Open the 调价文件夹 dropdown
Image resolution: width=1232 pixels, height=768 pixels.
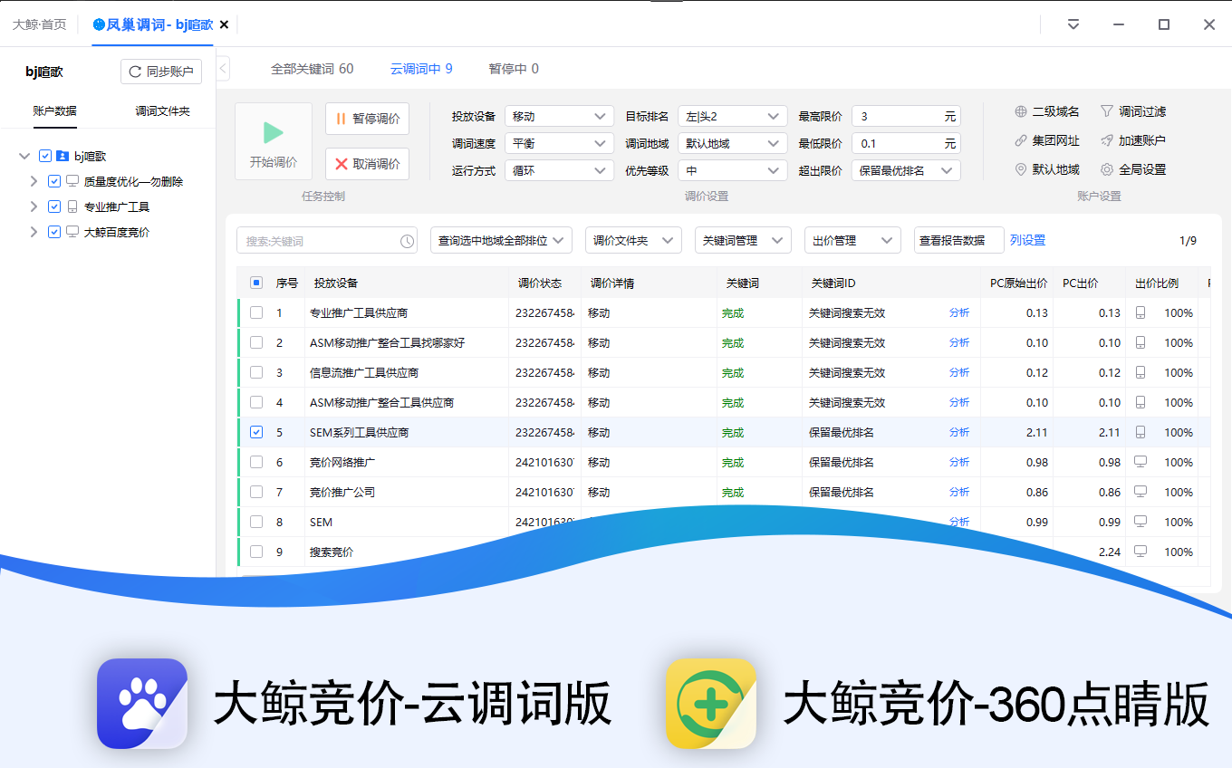(633, 240)
